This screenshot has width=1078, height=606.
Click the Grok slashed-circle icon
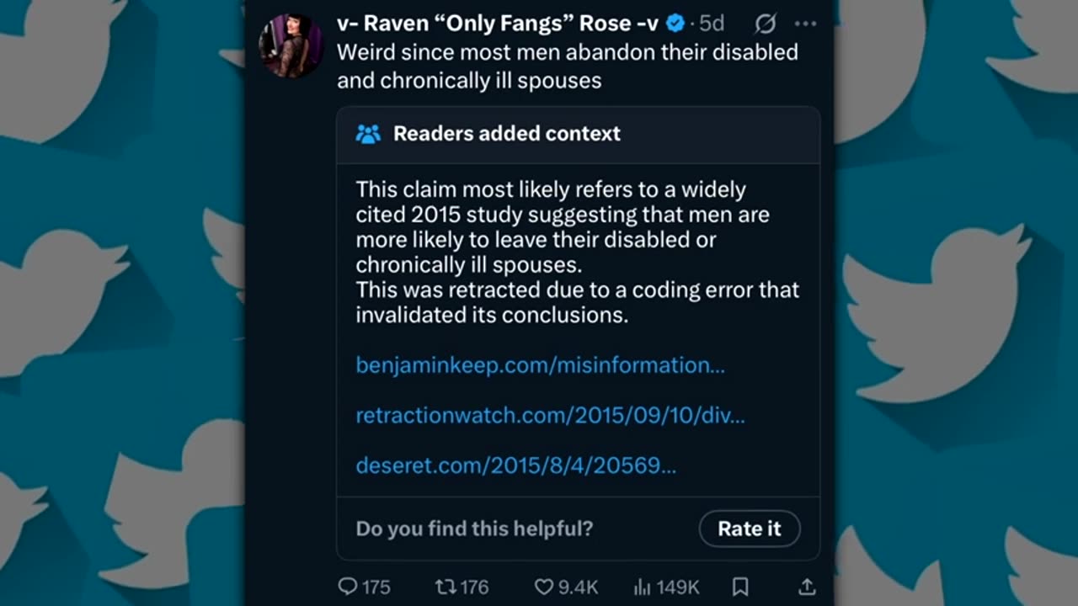pos(765,24)
